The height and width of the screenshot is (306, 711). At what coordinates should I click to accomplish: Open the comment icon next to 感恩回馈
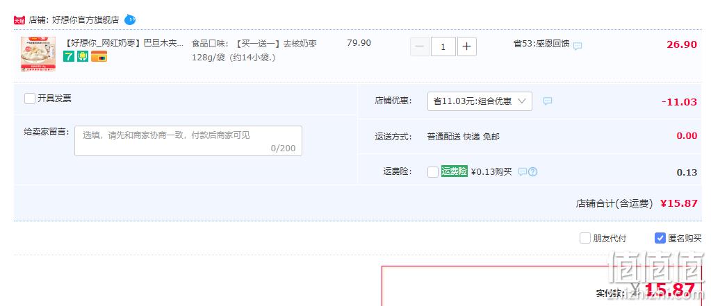578,46
